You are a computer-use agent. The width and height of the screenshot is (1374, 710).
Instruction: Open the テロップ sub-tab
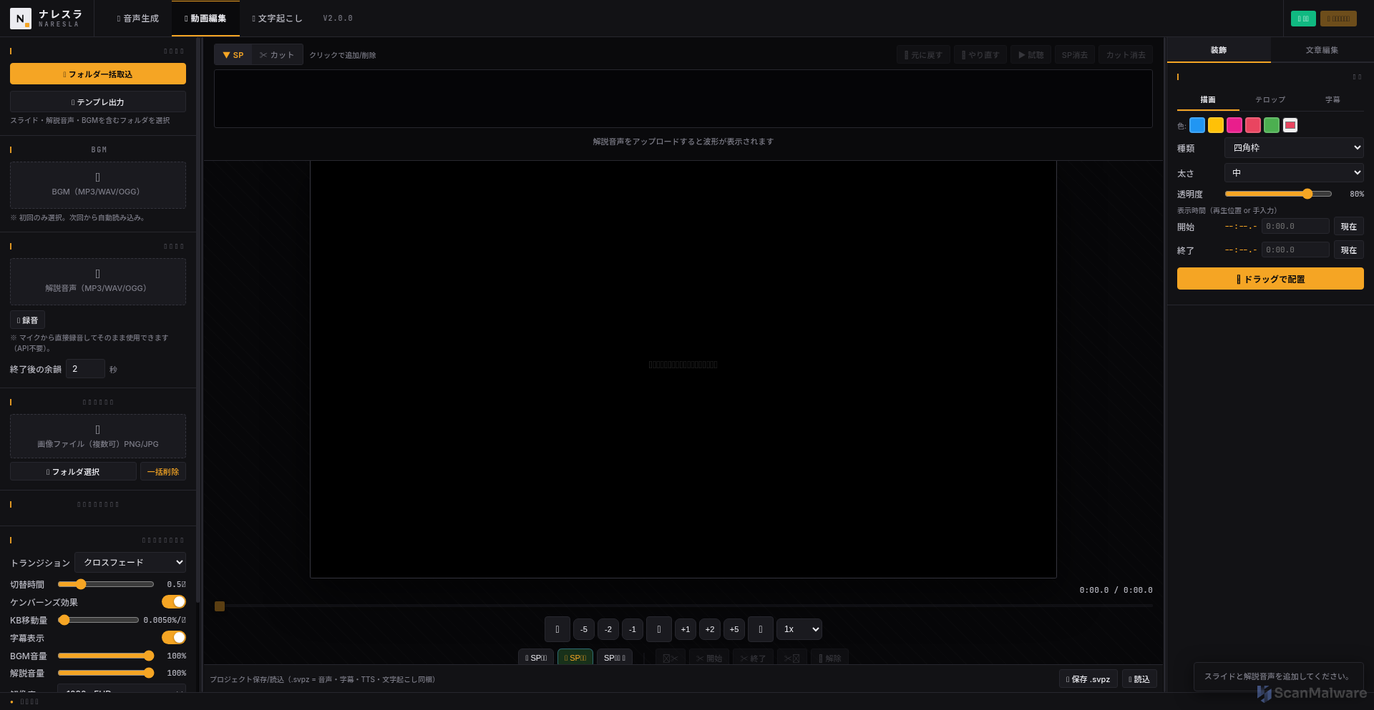[x=1270, y=100]
